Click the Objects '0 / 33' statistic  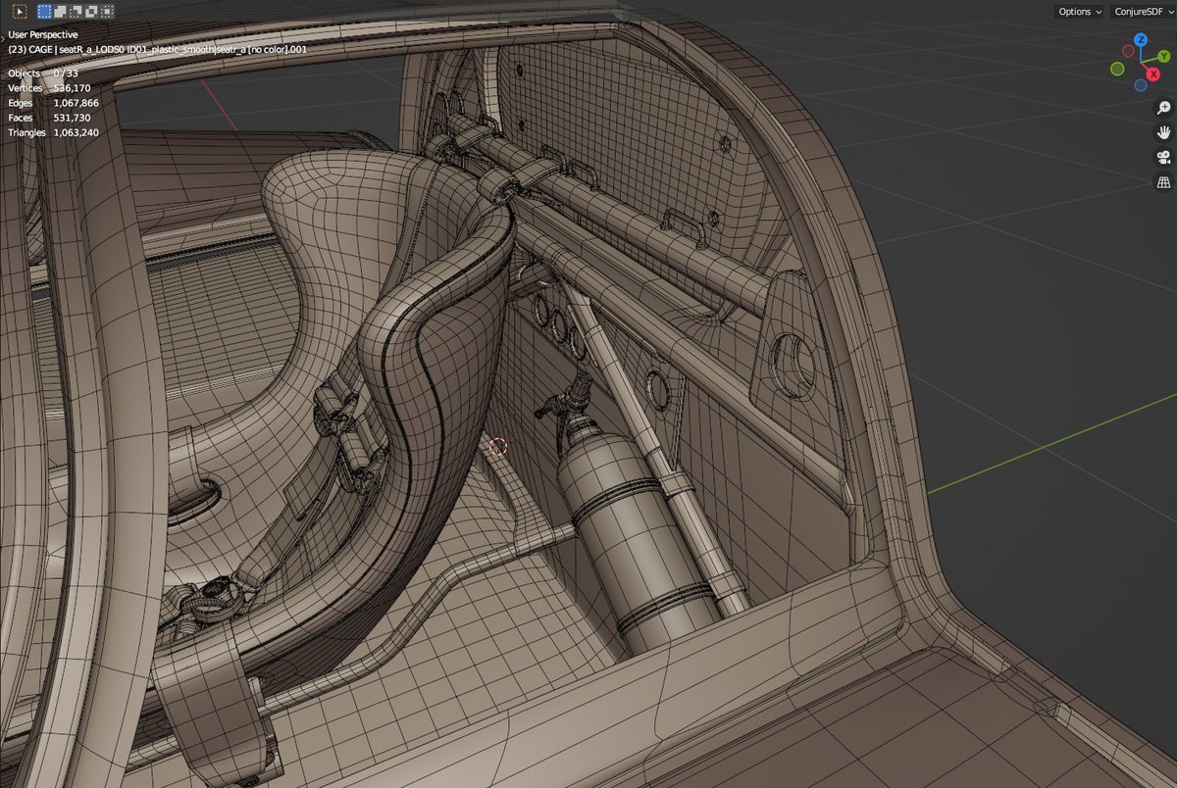point(66,74)
